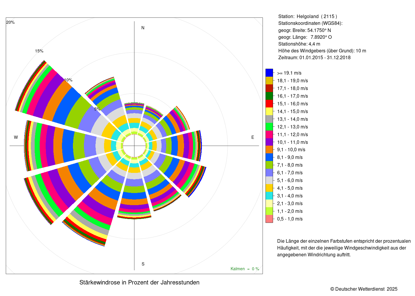415x296 pixels.
Task: Click the periwinkle 6,1 - 7,0 m/s swatch
Action: [x=269, y=173]
